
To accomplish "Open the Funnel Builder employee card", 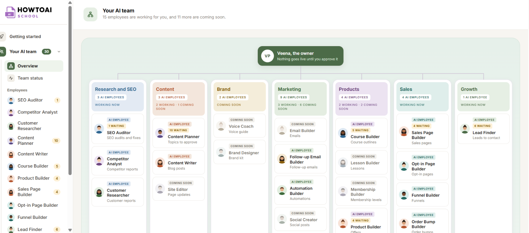I will coord(422,195).
